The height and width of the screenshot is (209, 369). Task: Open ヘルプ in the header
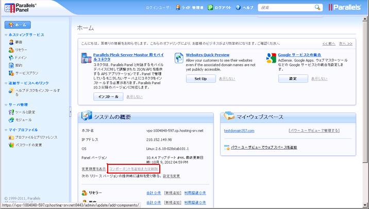point(248,8)
